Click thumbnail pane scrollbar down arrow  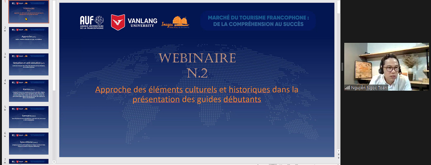tap(54, 162)
